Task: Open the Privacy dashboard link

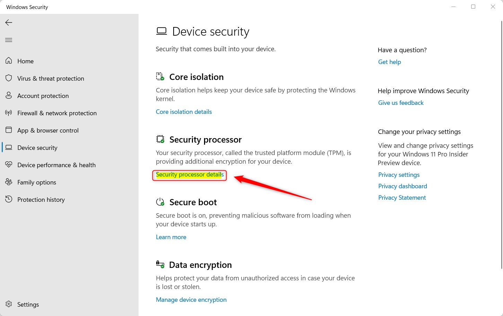Action: click(402, 186)
